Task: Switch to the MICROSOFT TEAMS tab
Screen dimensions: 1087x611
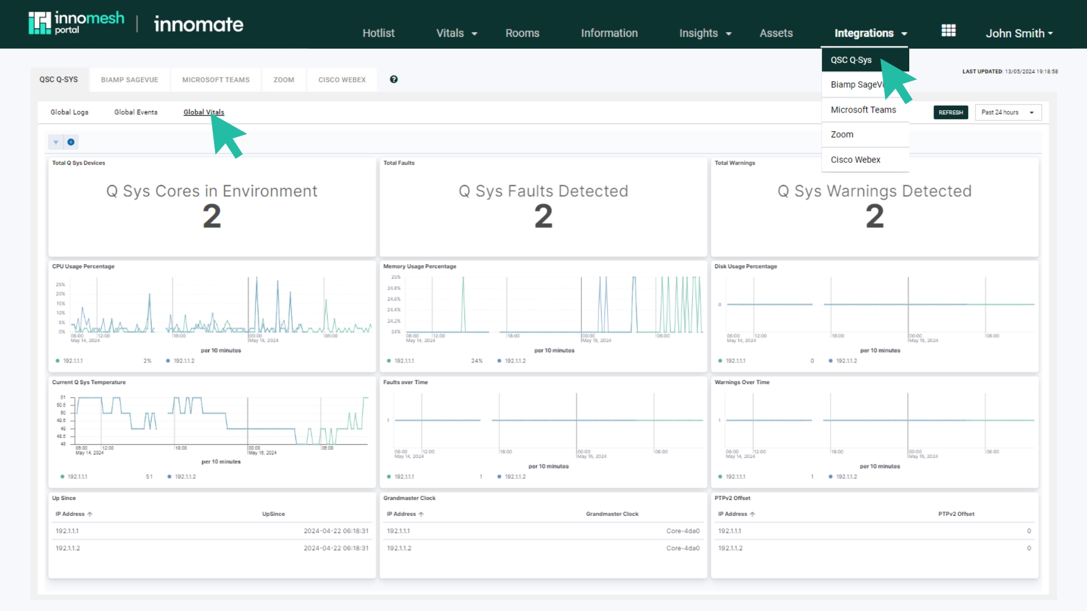Action: (216, 80)
